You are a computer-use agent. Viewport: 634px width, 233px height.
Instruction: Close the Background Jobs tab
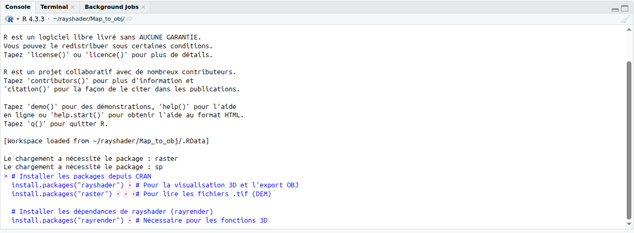click(x=143, y=7)
